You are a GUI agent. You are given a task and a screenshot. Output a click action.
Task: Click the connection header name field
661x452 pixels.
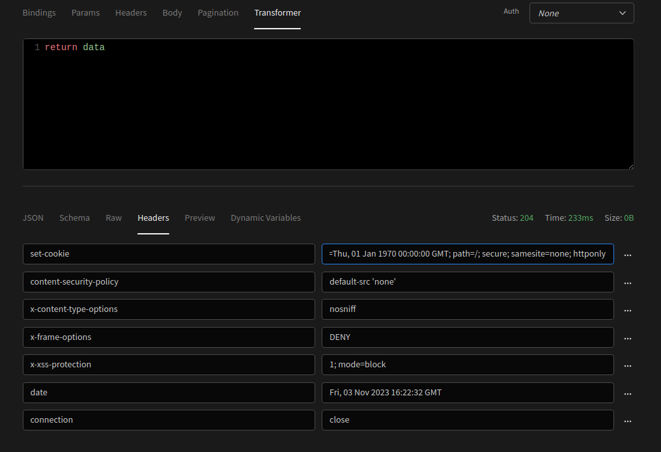pos(169,420)
